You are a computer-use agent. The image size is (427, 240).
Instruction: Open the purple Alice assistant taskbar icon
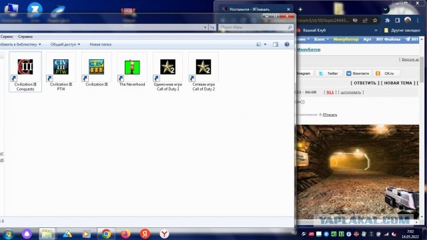click(27, 234)
